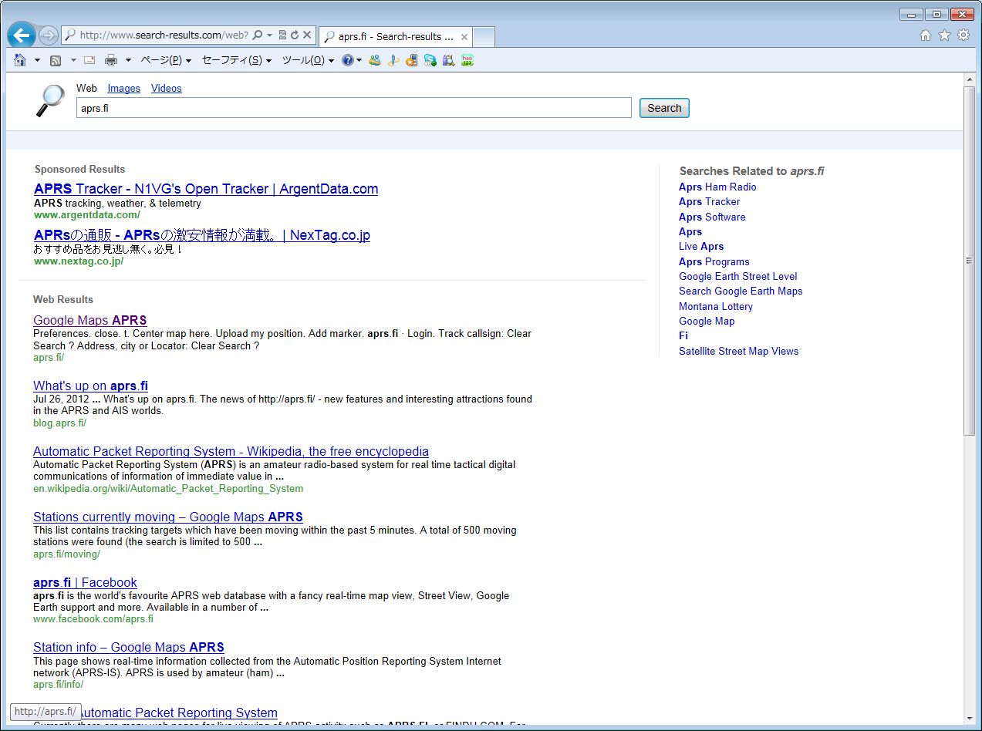Click related search Aprs Programs
Viewport: 982px width, 731px height.
coord(714,261)
